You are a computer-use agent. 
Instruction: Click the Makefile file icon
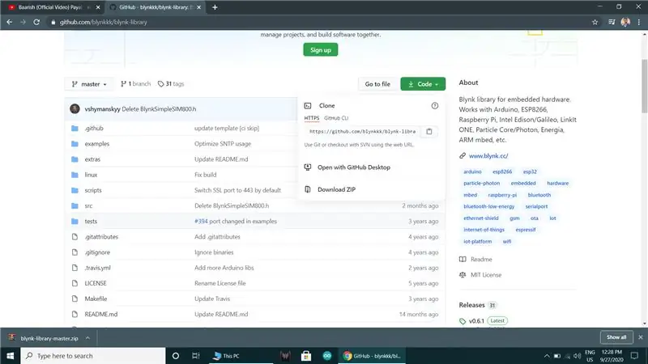coord(75,298)
